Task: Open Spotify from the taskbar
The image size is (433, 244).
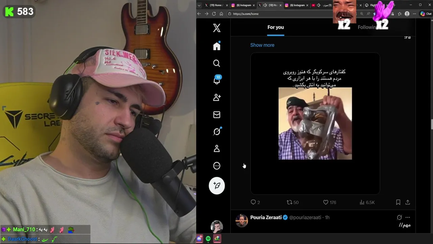Action: pos(208,239)
